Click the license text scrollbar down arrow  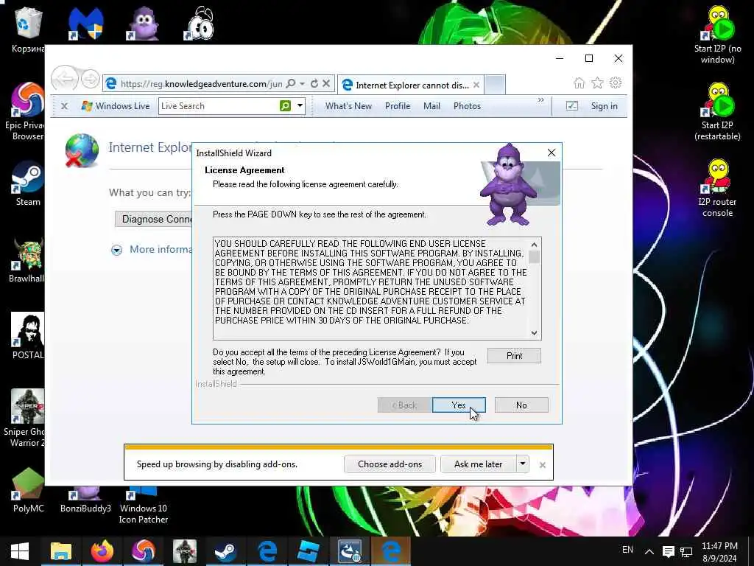point(534,333)
